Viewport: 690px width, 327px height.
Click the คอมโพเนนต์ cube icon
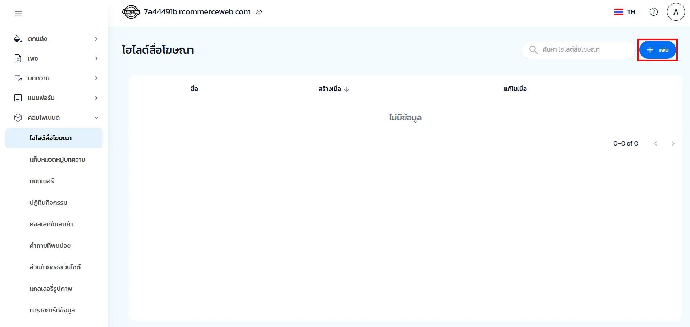point(18,118)
